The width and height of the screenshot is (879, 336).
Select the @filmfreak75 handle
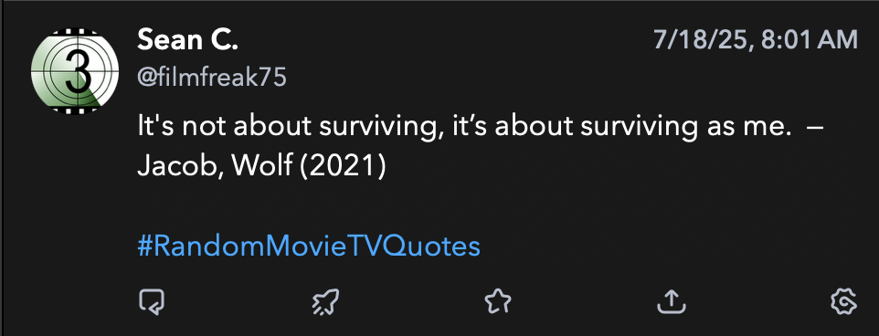click(212, 78)
